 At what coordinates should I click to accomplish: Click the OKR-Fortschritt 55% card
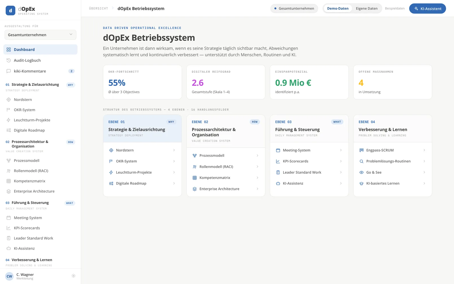coord(142,82)
